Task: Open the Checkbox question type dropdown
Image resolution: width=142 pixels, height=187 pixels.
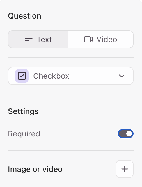Action: [71, 76]
